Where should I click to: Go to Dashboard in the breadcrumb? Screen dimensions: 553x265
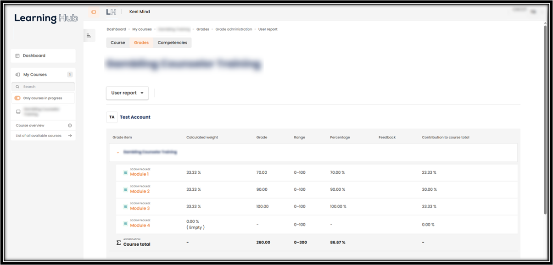[x=116, y=29]
